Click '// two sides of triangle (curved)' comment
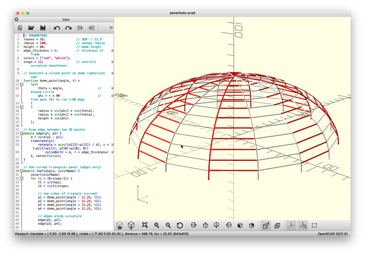Image resolution: width=365 pixels, height=255 pixels. (x=68, y=193)
